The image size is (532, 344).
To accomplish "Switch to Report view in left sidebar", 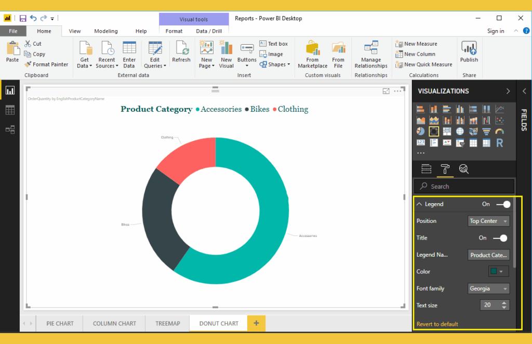I will [10, 90].
